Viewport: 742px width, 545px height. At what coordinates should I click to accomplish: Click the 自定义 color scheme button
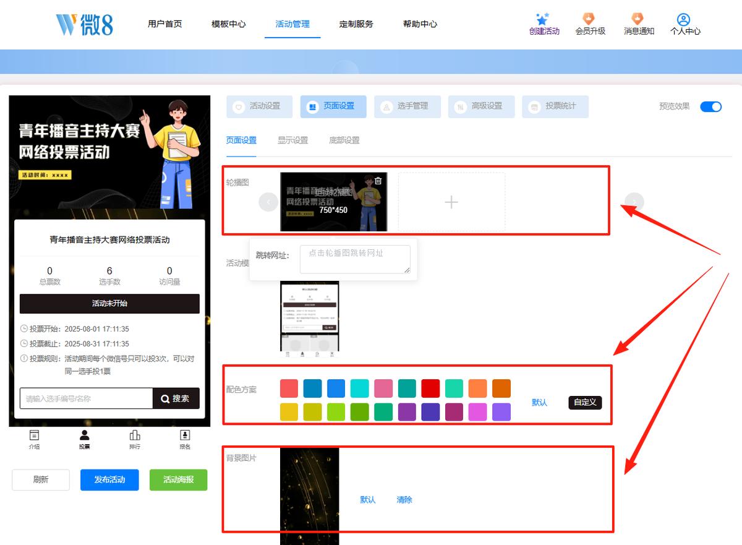pos(585,402)
